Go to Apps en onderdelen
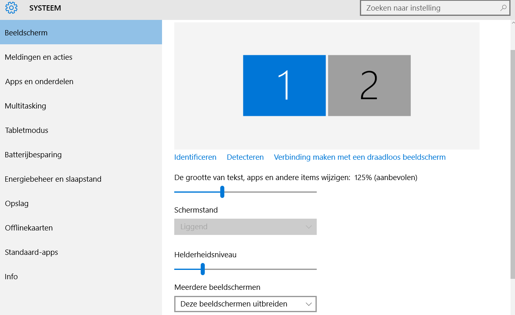 point(81,81)
